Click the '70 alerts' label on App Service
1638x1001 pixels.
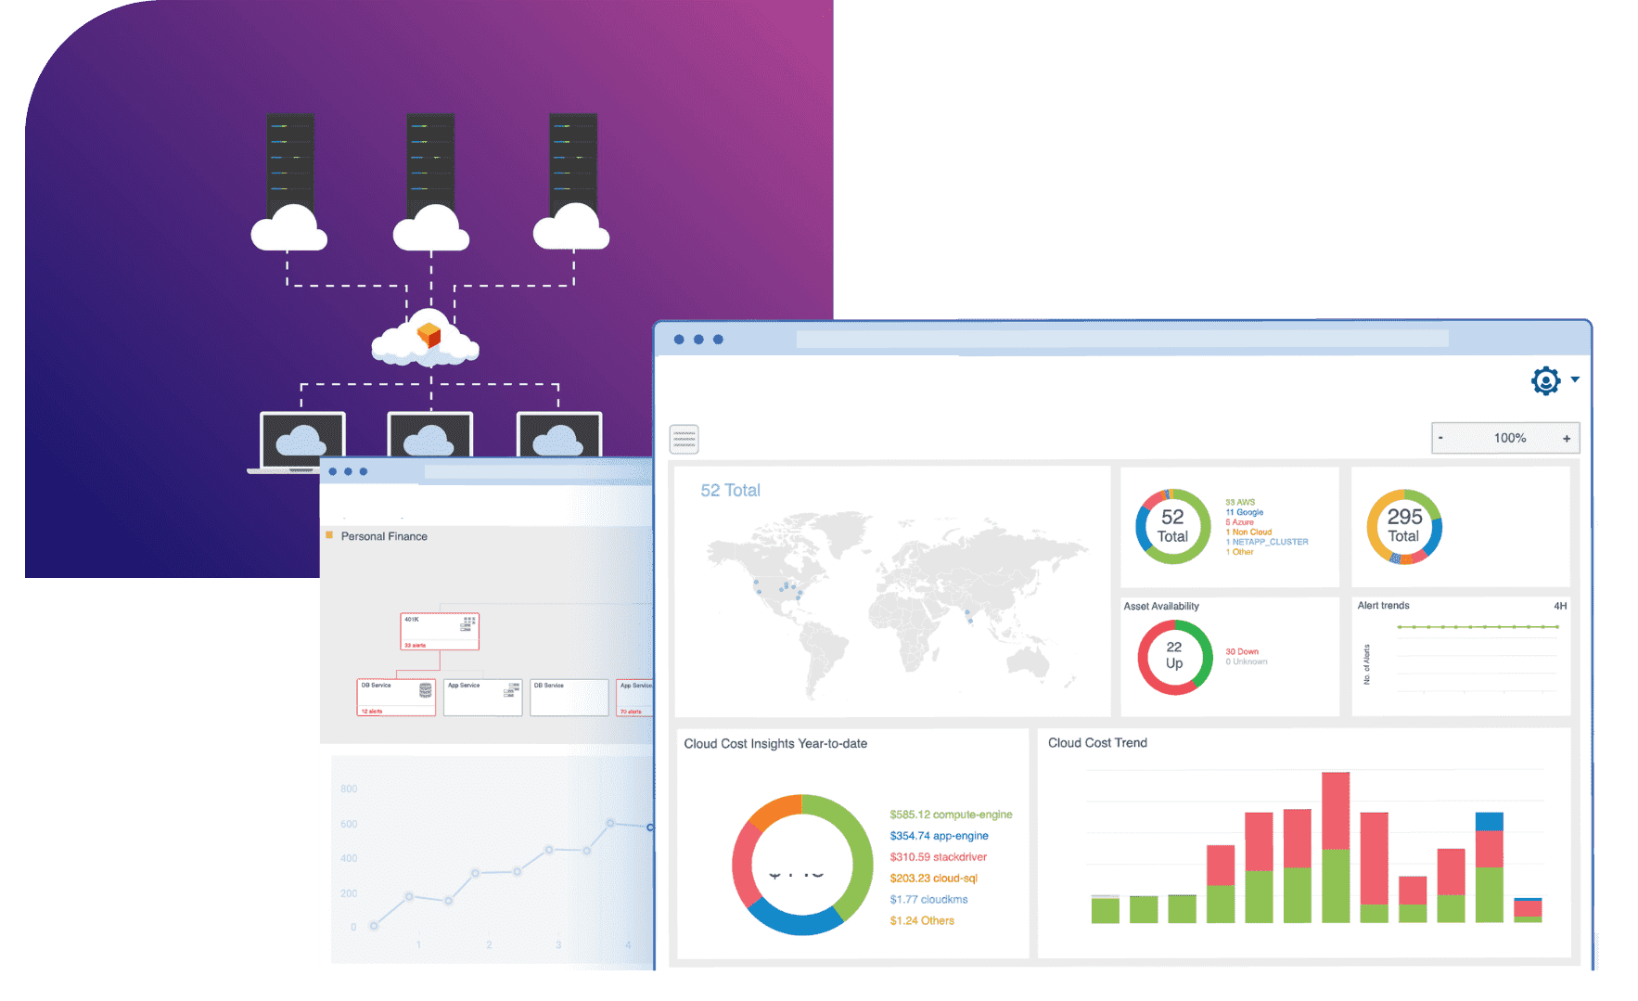tap(631, 711)
